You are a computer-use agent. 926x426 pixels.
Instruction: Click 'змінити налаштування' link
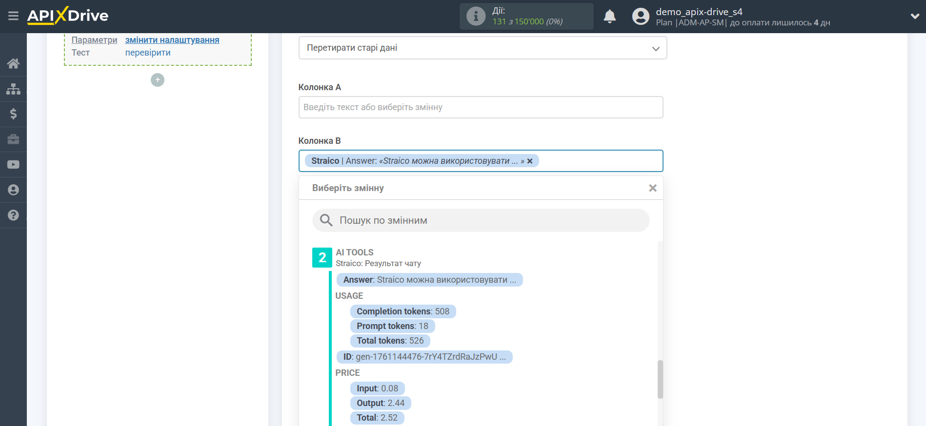[x=172, y=40]
